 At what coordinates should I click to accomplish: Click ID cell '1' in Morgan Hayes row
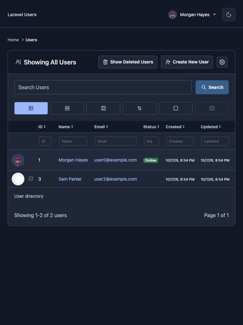click(39, 160)
